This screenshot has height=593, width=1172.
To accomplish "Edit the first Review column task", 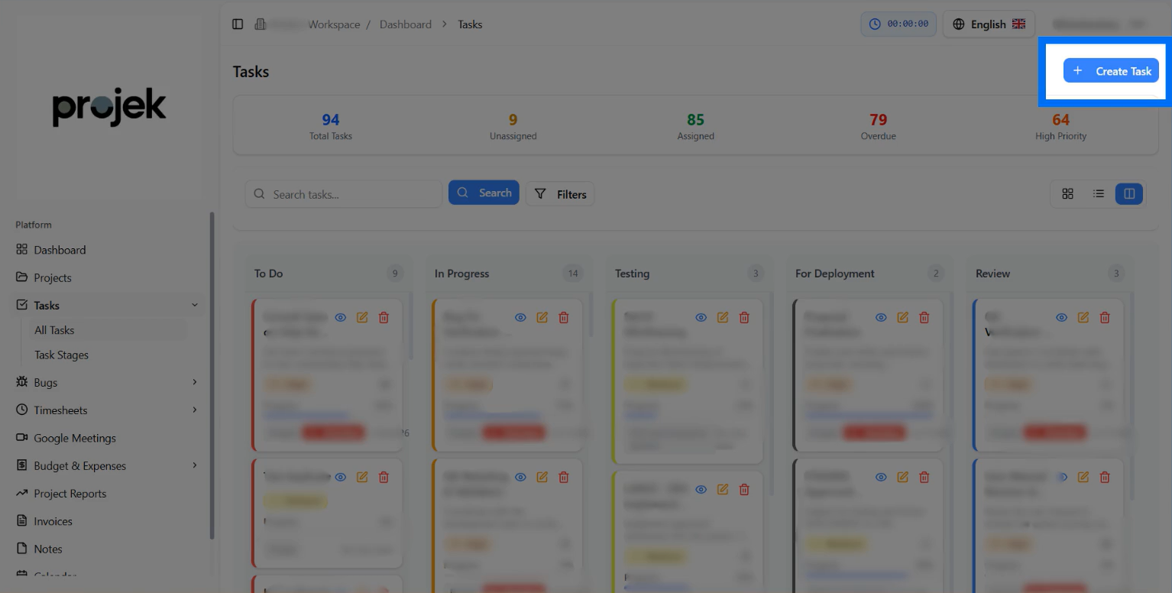I will (1083, 317).
